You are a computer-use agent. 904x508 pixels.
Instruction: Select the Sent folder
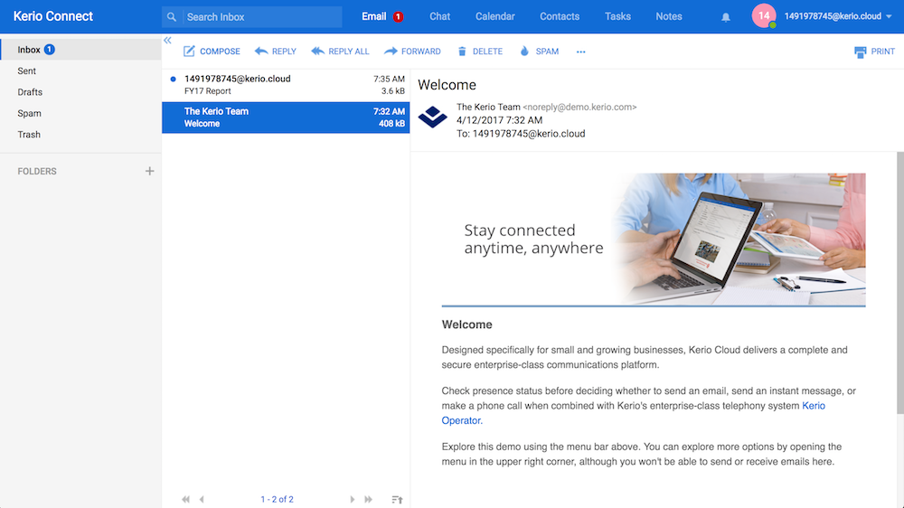tap(80, 71)
